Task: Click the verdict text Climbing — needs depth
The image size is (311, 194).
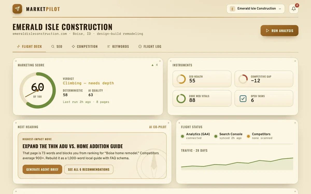Action: (x=88, y=83)
